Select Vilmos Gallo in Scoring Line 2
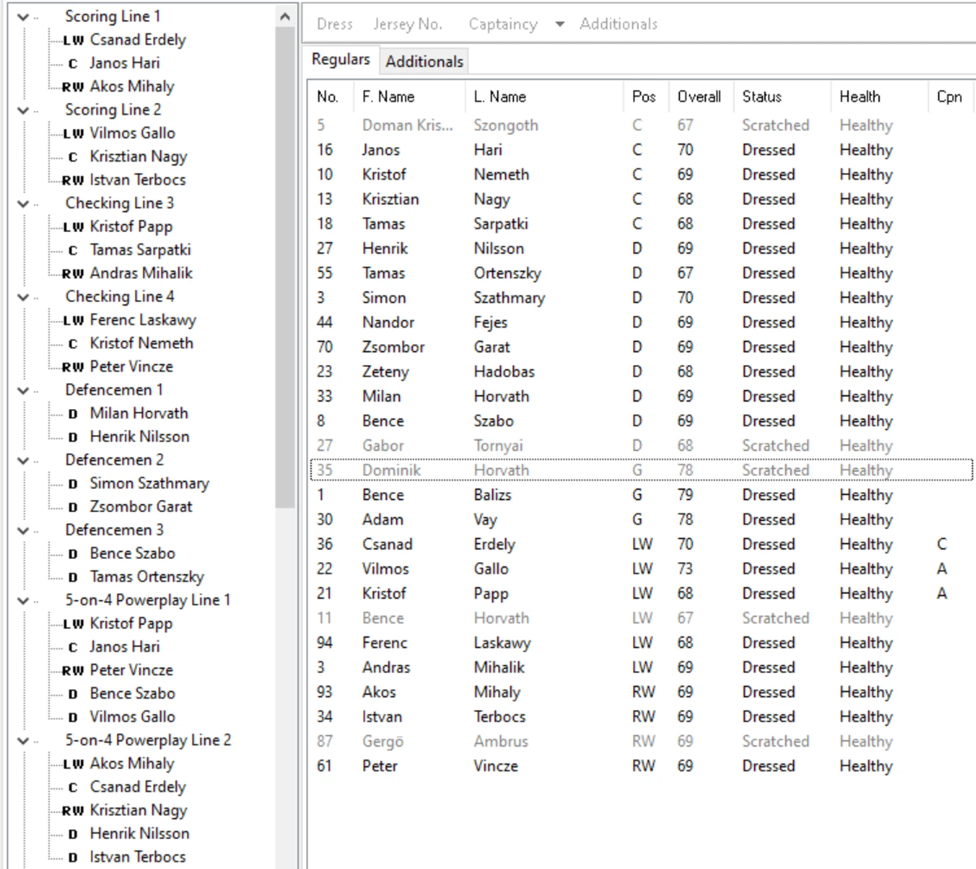The image size is (976, 869). coord(132,133)
